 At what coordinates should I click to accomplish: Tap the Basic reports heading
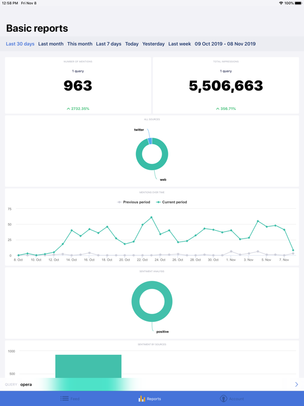[x=37, y=28]
